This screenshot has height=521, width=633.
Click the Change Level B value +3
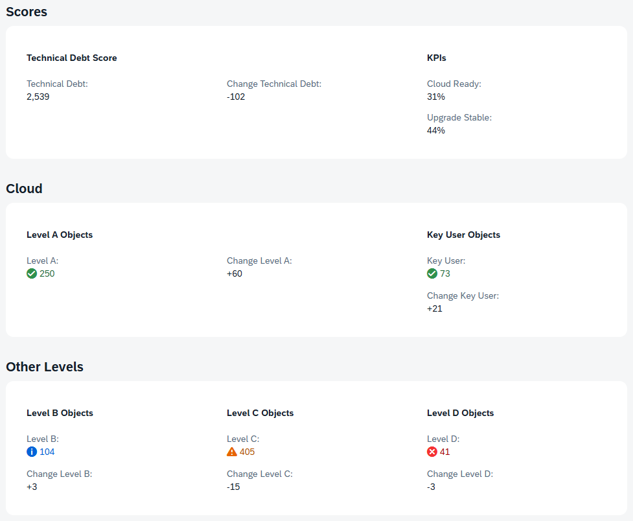coord(32,487)
